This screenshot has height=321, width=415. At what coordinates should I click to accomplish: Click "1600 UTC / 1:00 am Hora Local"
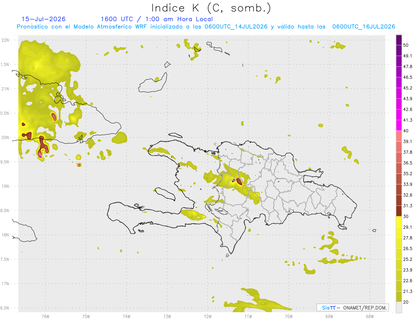(x=157, y=19)
